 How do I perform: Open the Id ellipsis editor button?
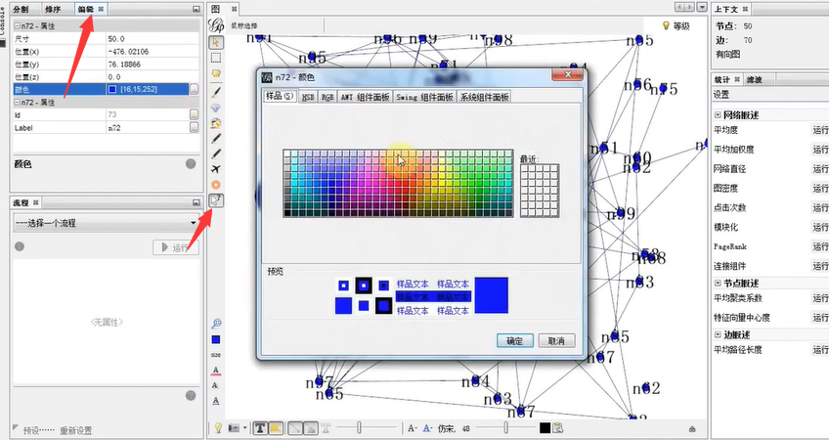coord(194,114)
